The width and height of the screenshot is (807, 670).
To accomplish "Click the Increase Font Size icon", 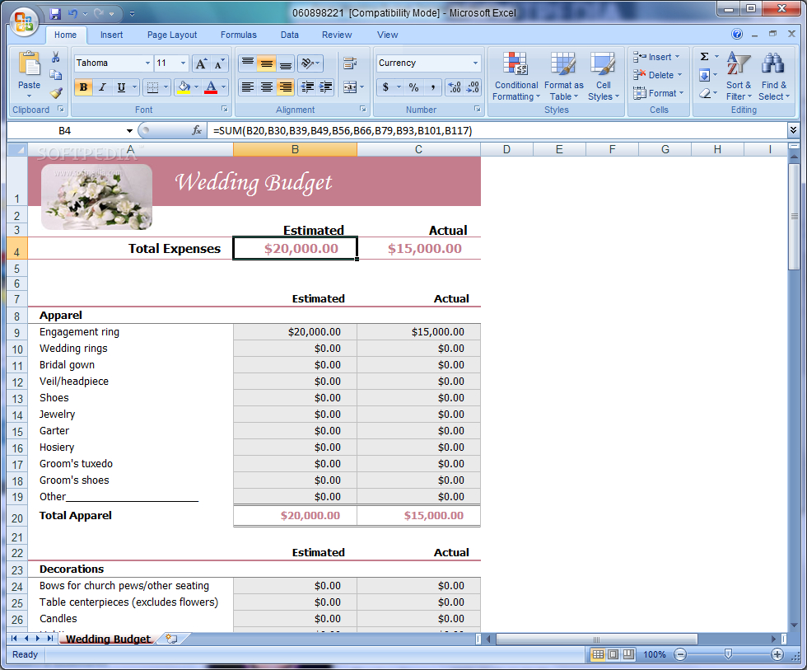I will coord(201,63).
